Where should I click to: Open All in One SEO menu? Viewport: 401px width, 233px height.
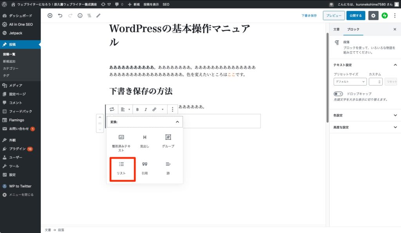[x=20, y=24]
